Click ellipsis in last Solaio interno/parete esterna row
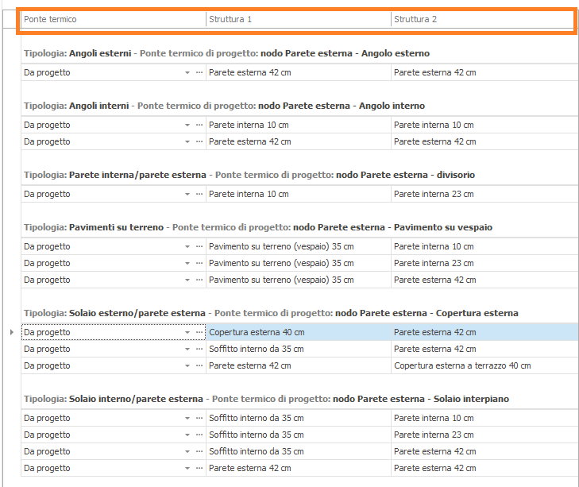The image size is (579, 487). [199, 468]
